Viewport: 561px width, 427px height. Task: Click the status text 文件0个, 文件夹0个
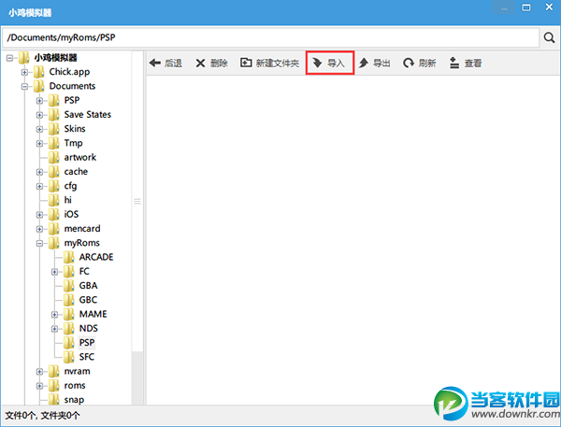coord(43,416)
